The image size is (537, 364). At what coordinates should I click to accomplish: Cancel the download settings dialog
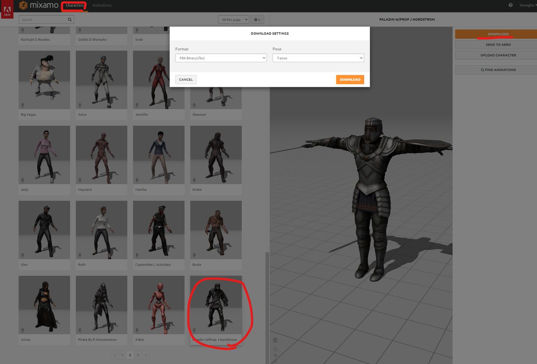(x=186, y=80)
